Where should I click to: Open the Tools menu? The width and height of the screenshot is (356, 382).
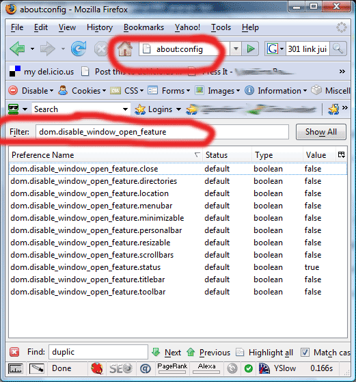point(221,27)
